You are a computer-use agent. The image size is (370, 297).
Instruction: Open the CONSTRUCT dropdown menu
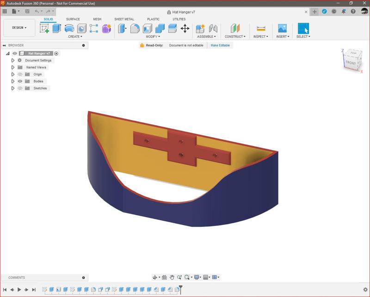(235, 36)
